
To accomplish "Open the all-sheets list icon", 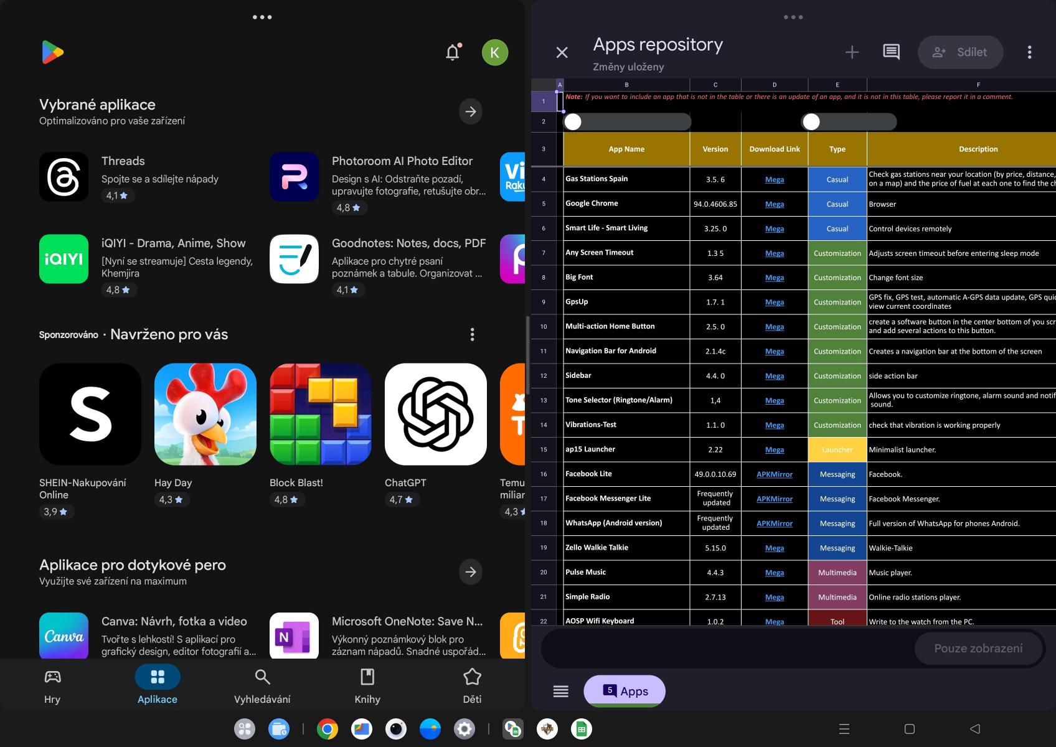I will pos(560,691).
